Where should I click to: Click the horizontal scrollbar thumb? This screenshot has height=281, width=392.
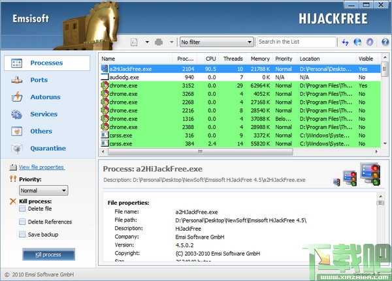tap(201, 151)
